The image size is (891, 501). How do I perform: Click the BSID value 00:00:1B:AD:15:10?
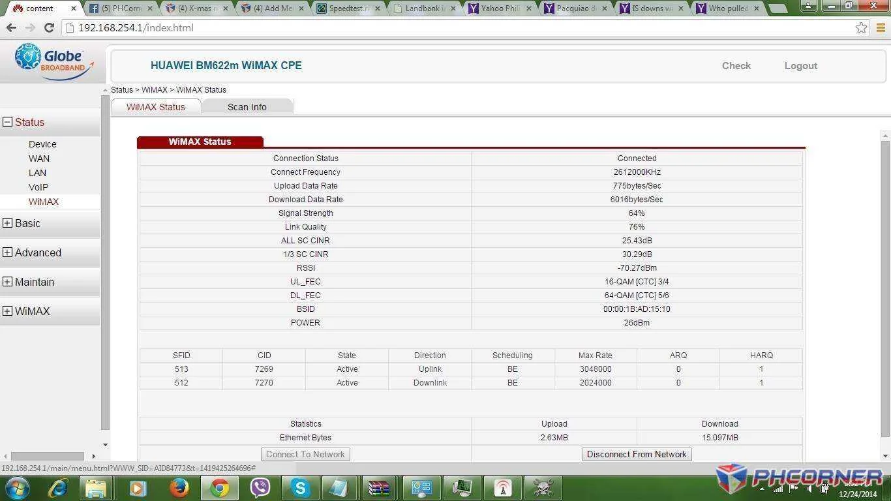[x=637, y=309]
